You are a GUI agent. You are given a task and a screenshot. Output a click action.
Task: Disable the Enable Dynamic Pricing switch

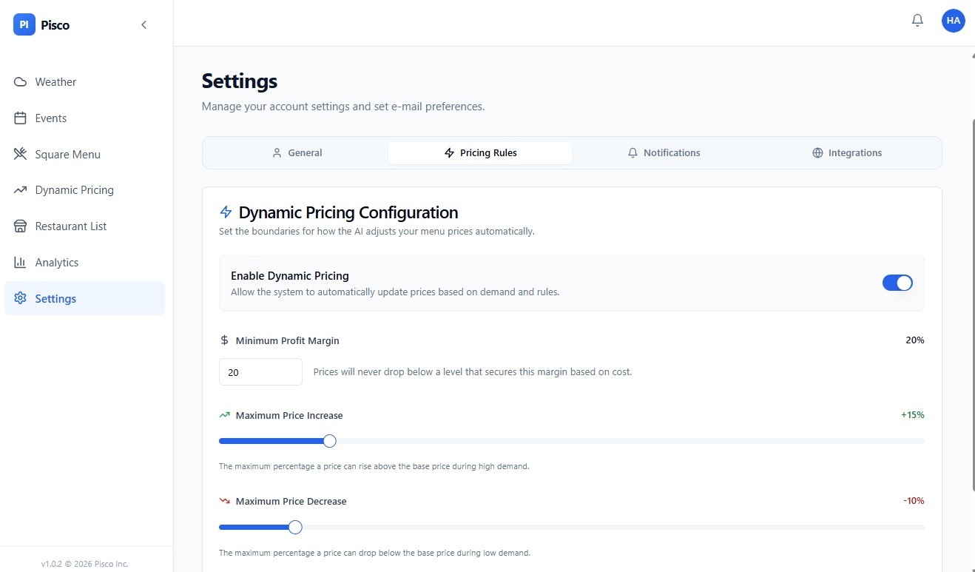(897, 283)
